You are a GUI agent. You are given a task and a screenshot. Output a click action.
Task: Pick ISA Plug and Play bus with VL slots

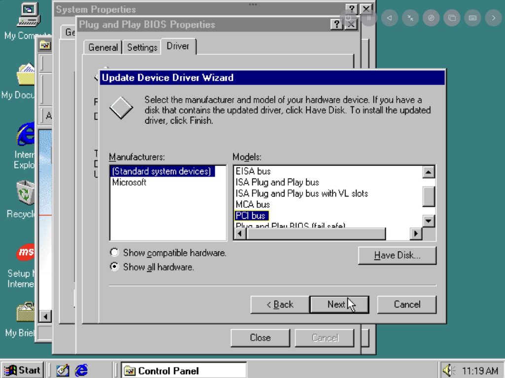point(301,193)
